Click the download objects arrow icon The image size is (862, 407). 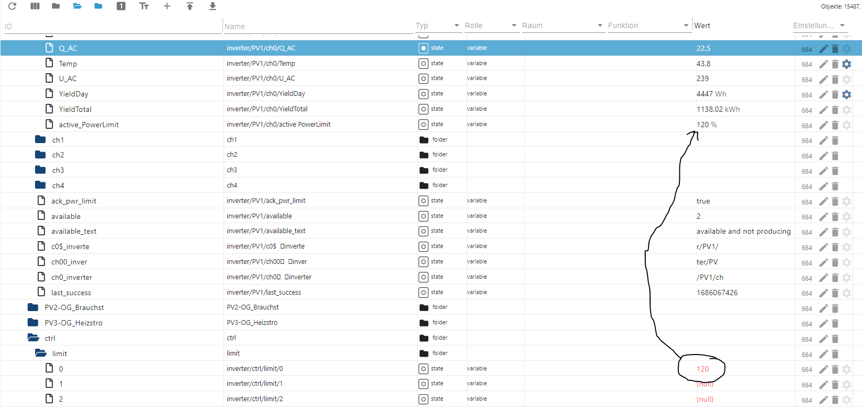click(x=212, y=6)
